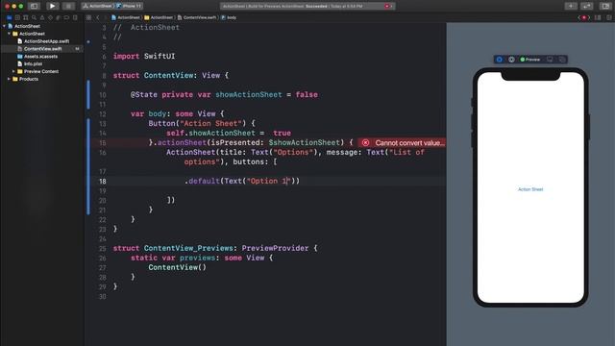Click the red error icon on line 15
615x346 pixels.
(365, 143)
